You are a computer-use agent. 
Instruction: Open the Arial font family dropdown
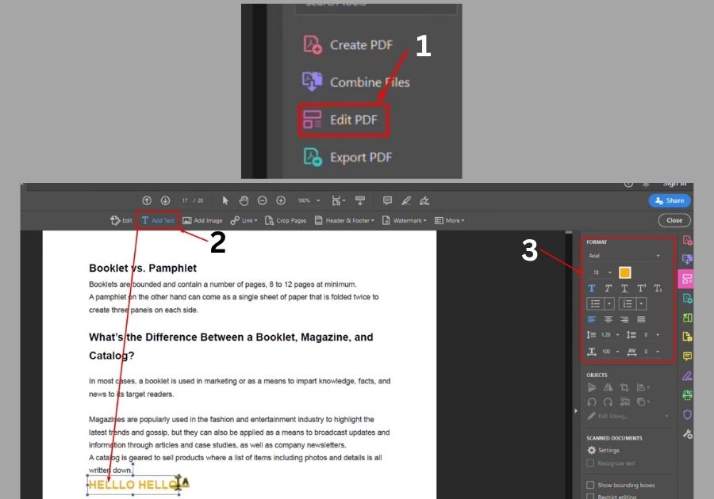click(x=624, y=256)
